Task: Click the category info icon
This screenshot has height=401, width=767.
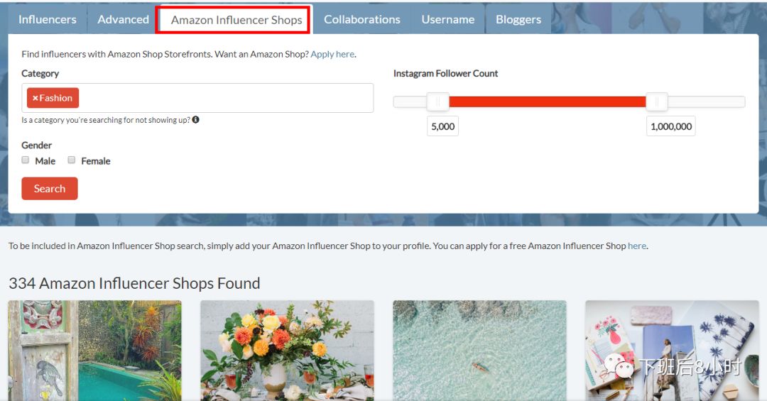Action: (x=196, y=120)
